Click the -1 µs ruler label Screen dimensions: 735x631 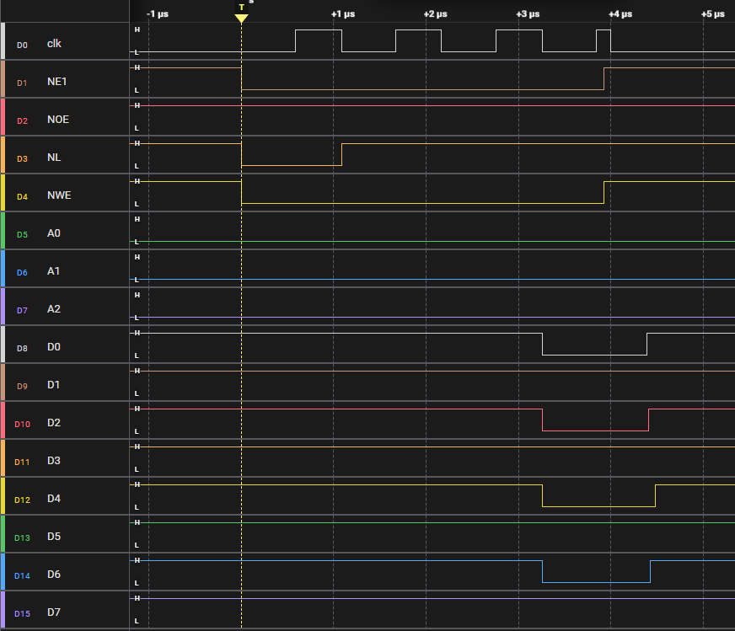coord(158,14)
